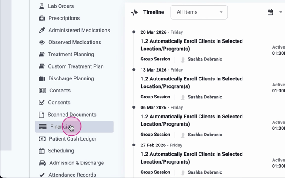Select Custom Treatment Plan menu item
This screenshot has height=178, width=285.
click(x=76, y=66)
